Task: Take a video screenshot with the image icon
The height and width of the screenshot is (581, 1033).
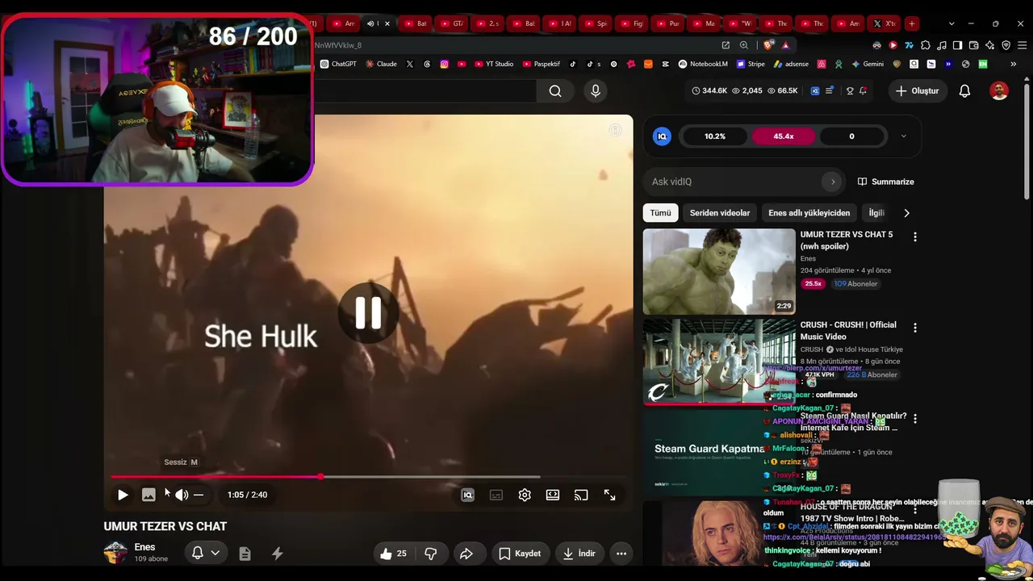Action: pos(148,495)
